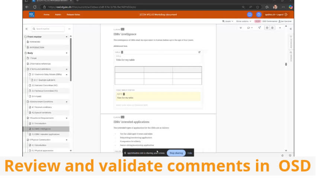Open Release Notes in the header
Image resolution: width=317 pixels, height=178 pixels.
tap(73, 14)
